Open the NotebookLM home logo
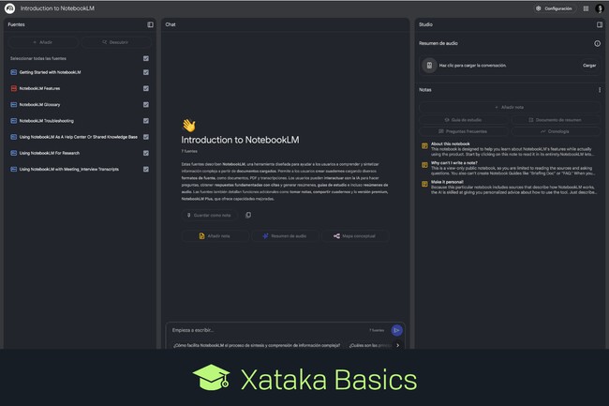 point(8,8)
